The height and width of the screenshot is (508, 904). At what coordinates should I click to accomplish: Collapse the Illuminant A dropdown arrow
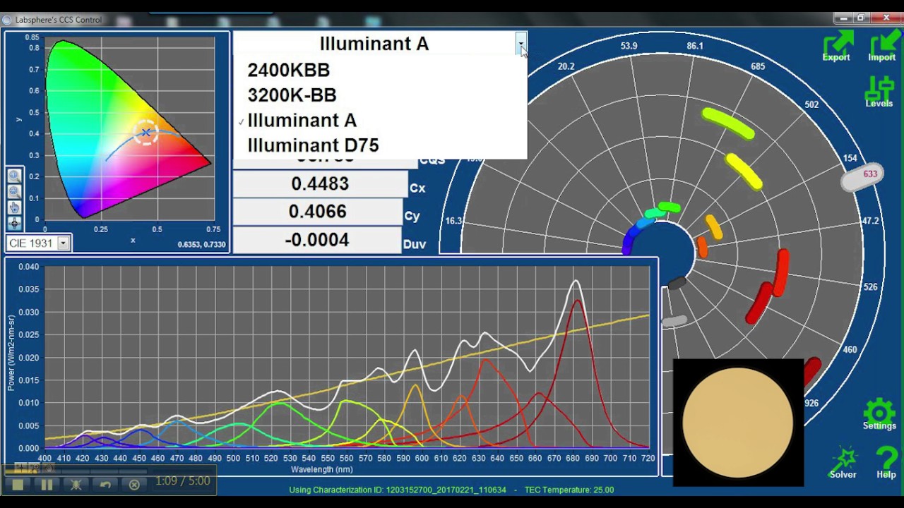[x=521, y=44]
